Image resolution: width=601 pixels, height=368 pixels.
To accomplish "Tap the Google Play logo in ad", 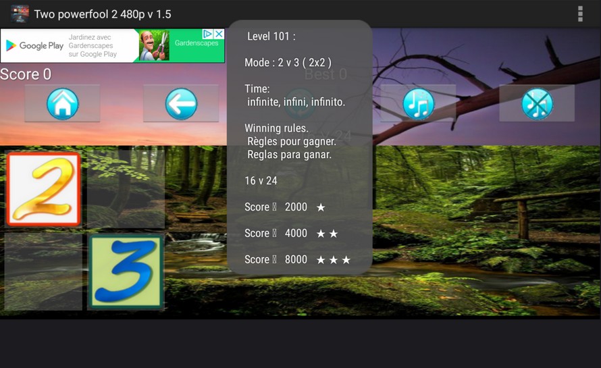I will pyautogui.click(x=34, y=46).
